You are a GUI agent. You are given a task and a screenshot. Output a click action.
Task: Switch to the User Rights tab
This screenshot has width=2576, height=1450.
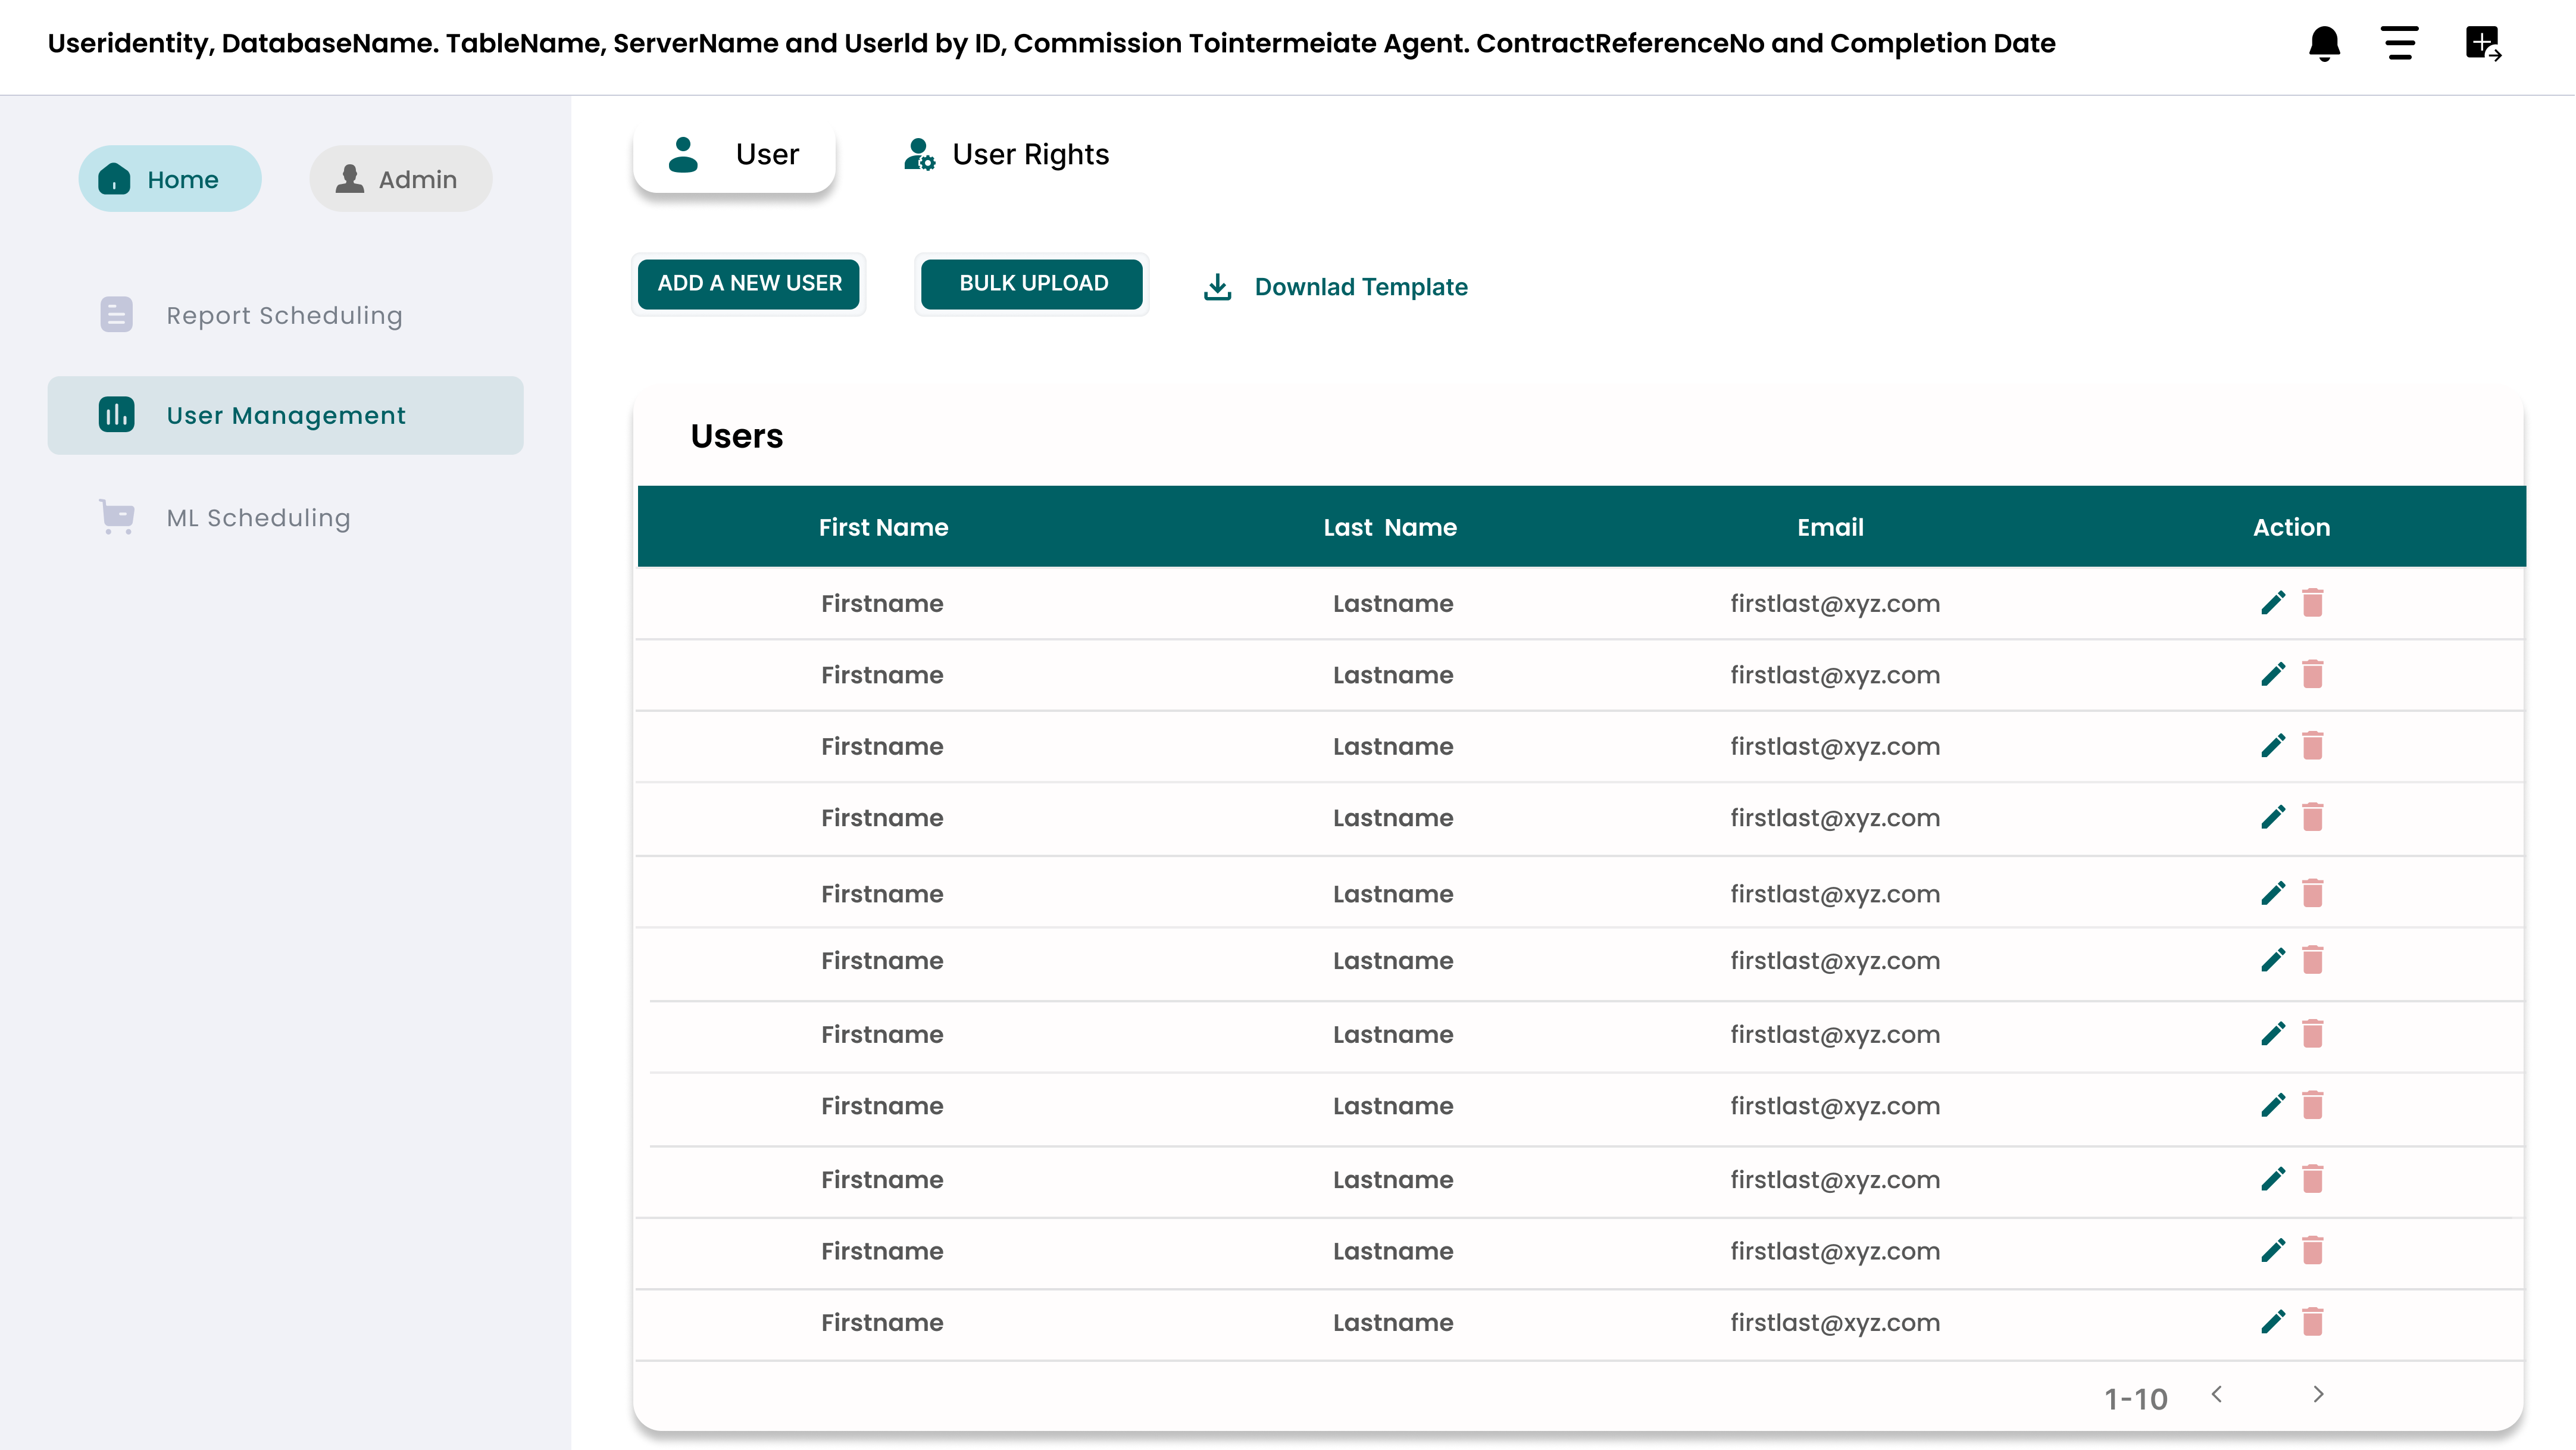[1006, 154]
